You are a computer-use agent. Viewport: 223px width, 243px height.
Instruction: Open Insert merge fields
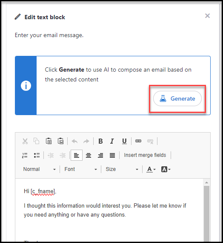[x=145, y=155]
